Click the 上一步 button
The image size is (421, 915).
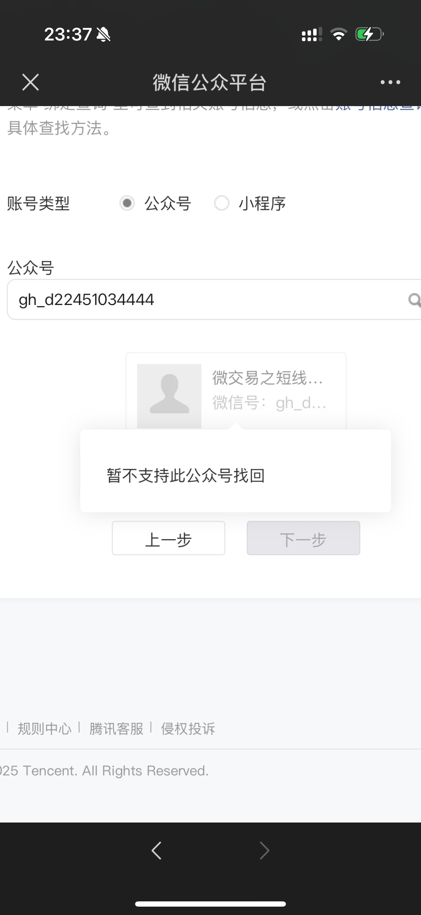[x=168, y=538]
